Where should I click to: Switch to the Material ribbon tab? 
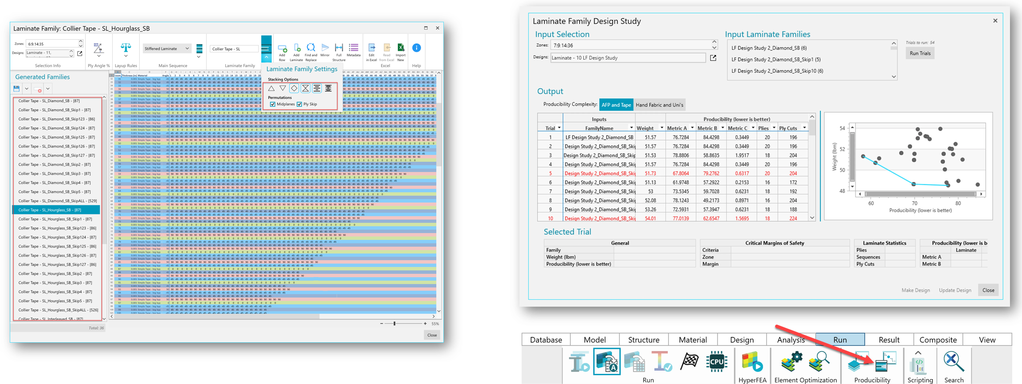[x=693, y=340]
